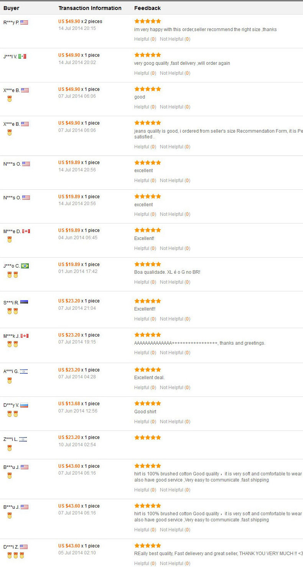Click the Feedback column header

pos(147,8)
